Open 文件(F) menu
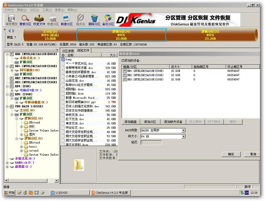The image size is (265, 201). coord(9,10)
